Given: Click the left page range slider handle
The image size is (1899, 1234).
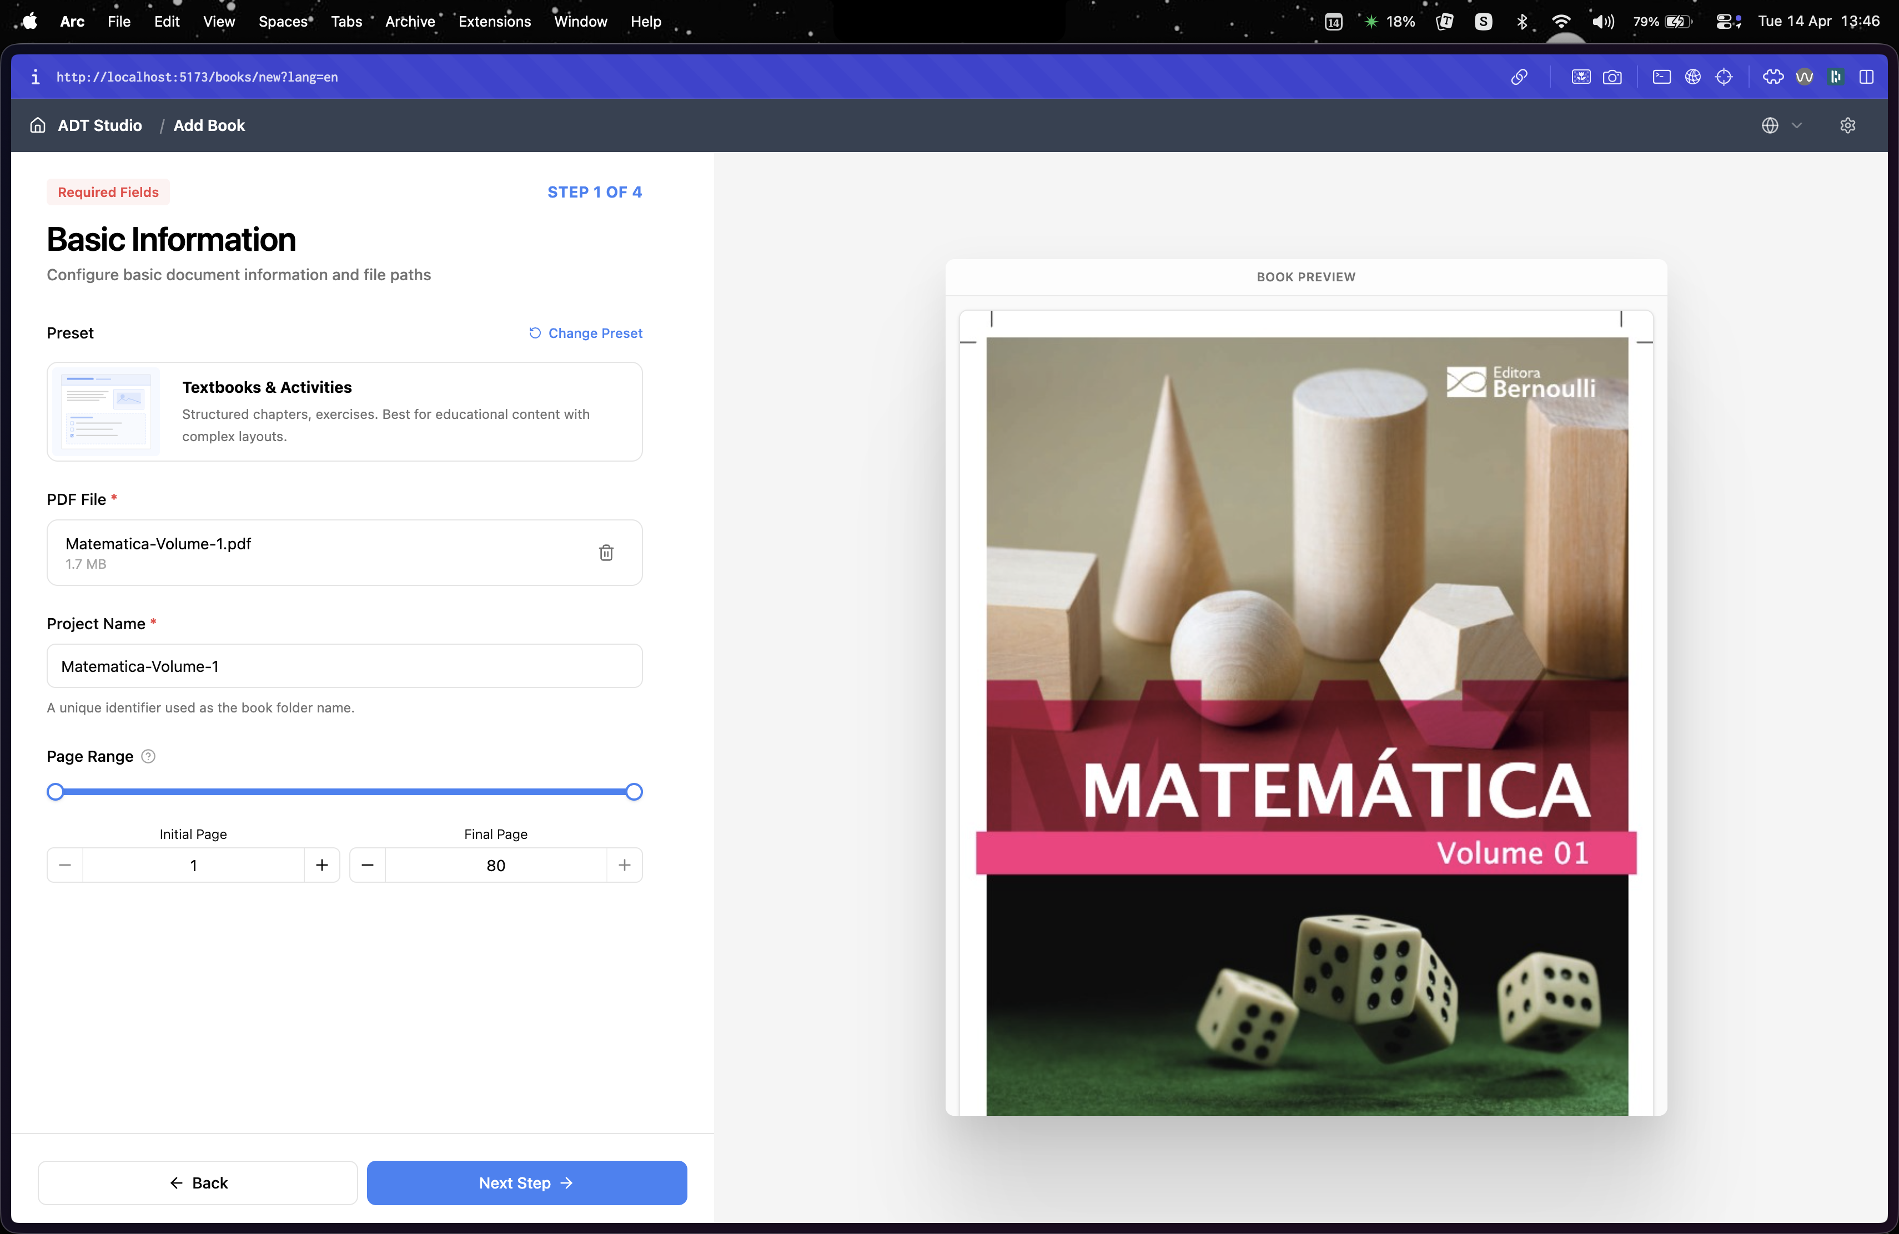Looking at the screenshot, I should click(55, 792).
